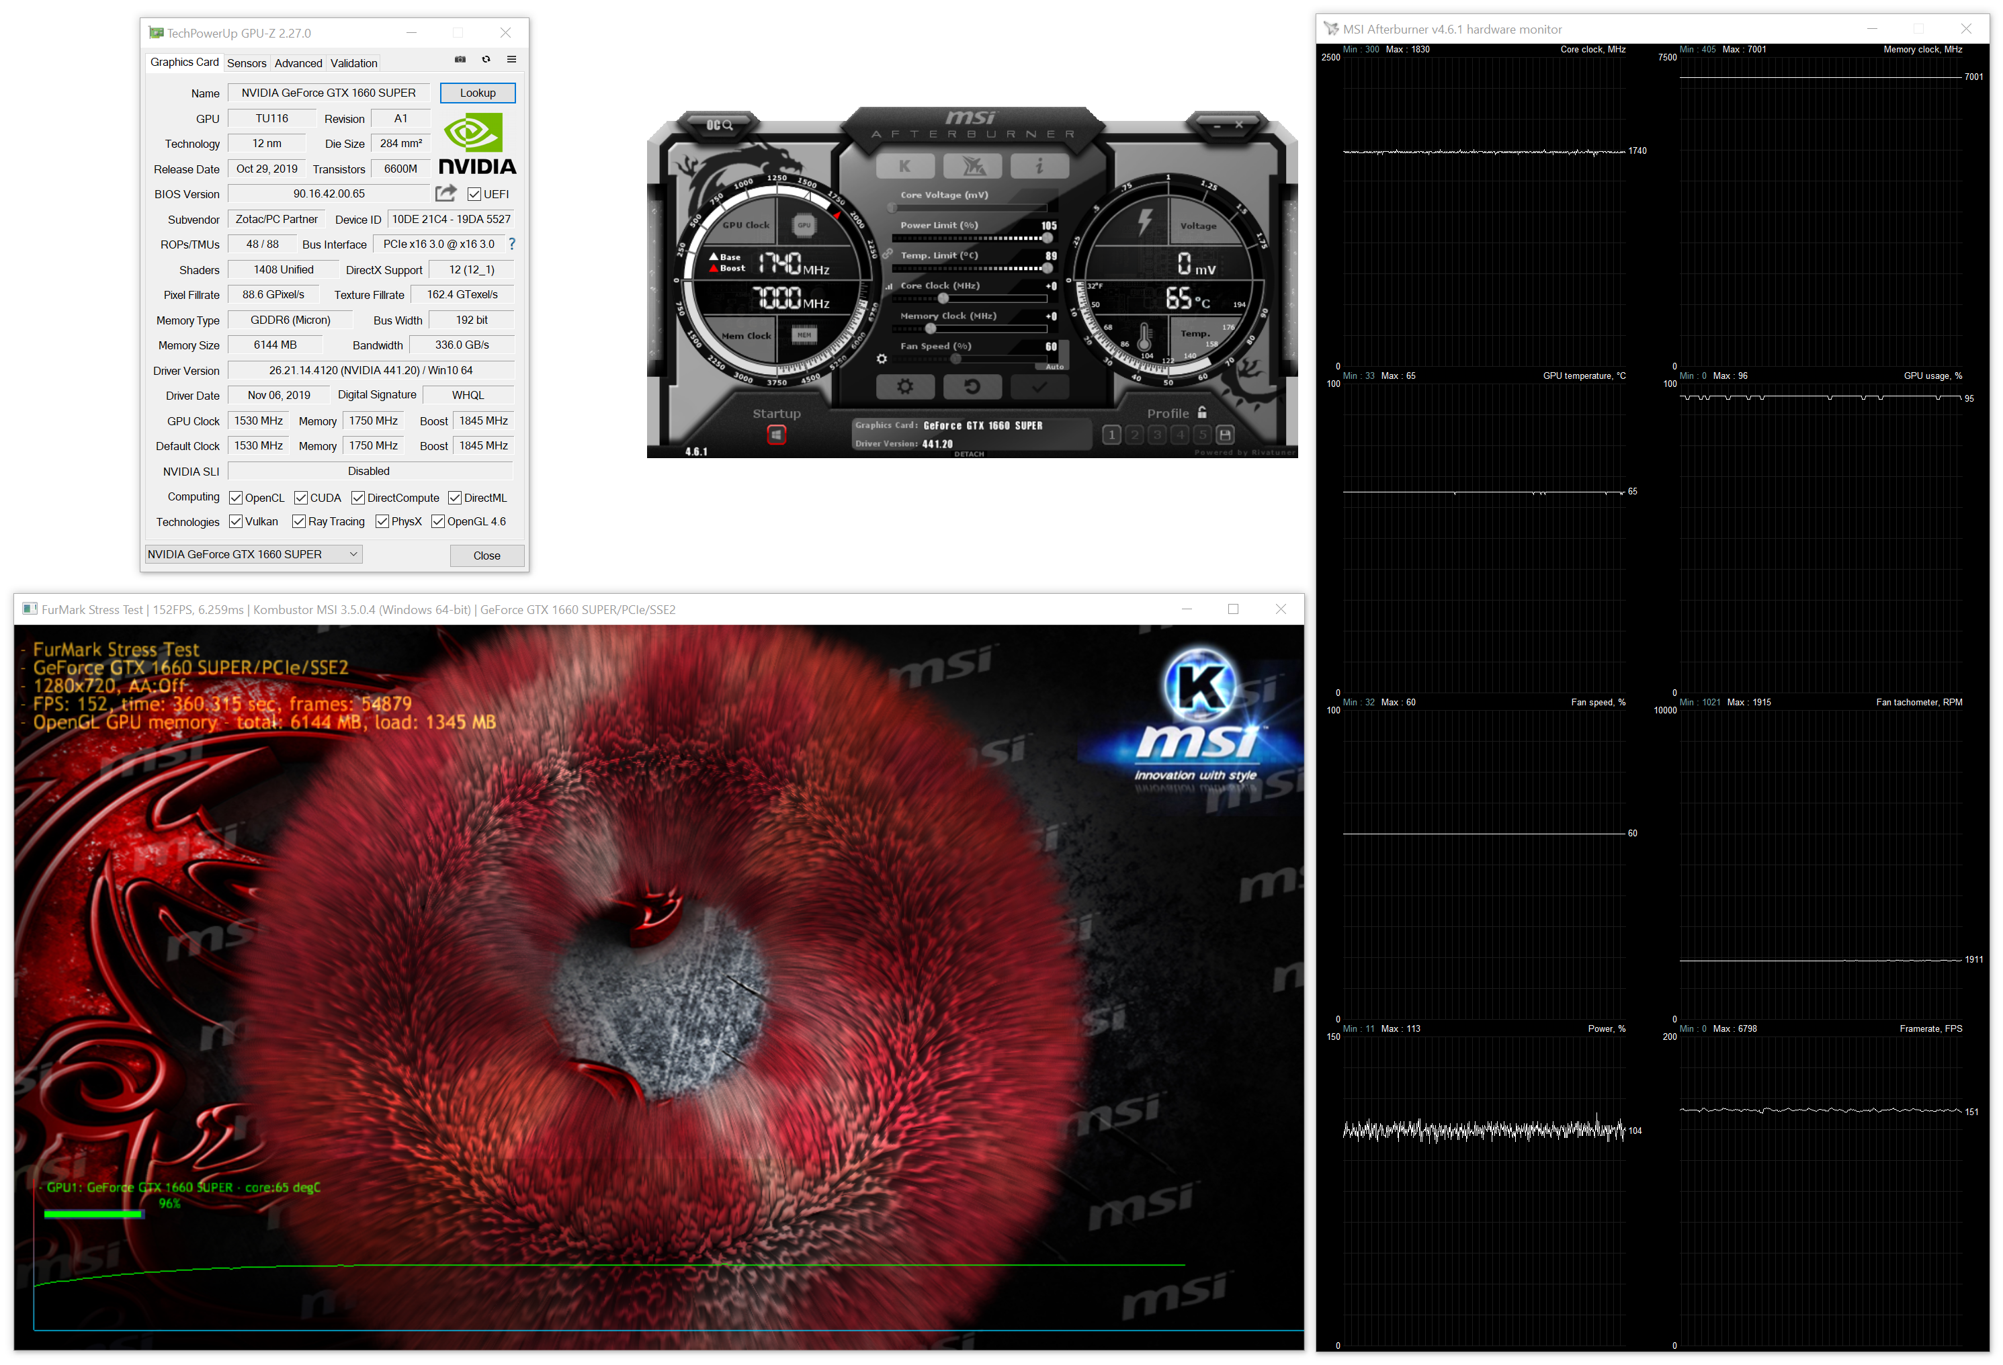Screen dimensions: 2003x1365
Task: Take a screenshot with GPU-Z camera icon
Action: coord(460,58)
